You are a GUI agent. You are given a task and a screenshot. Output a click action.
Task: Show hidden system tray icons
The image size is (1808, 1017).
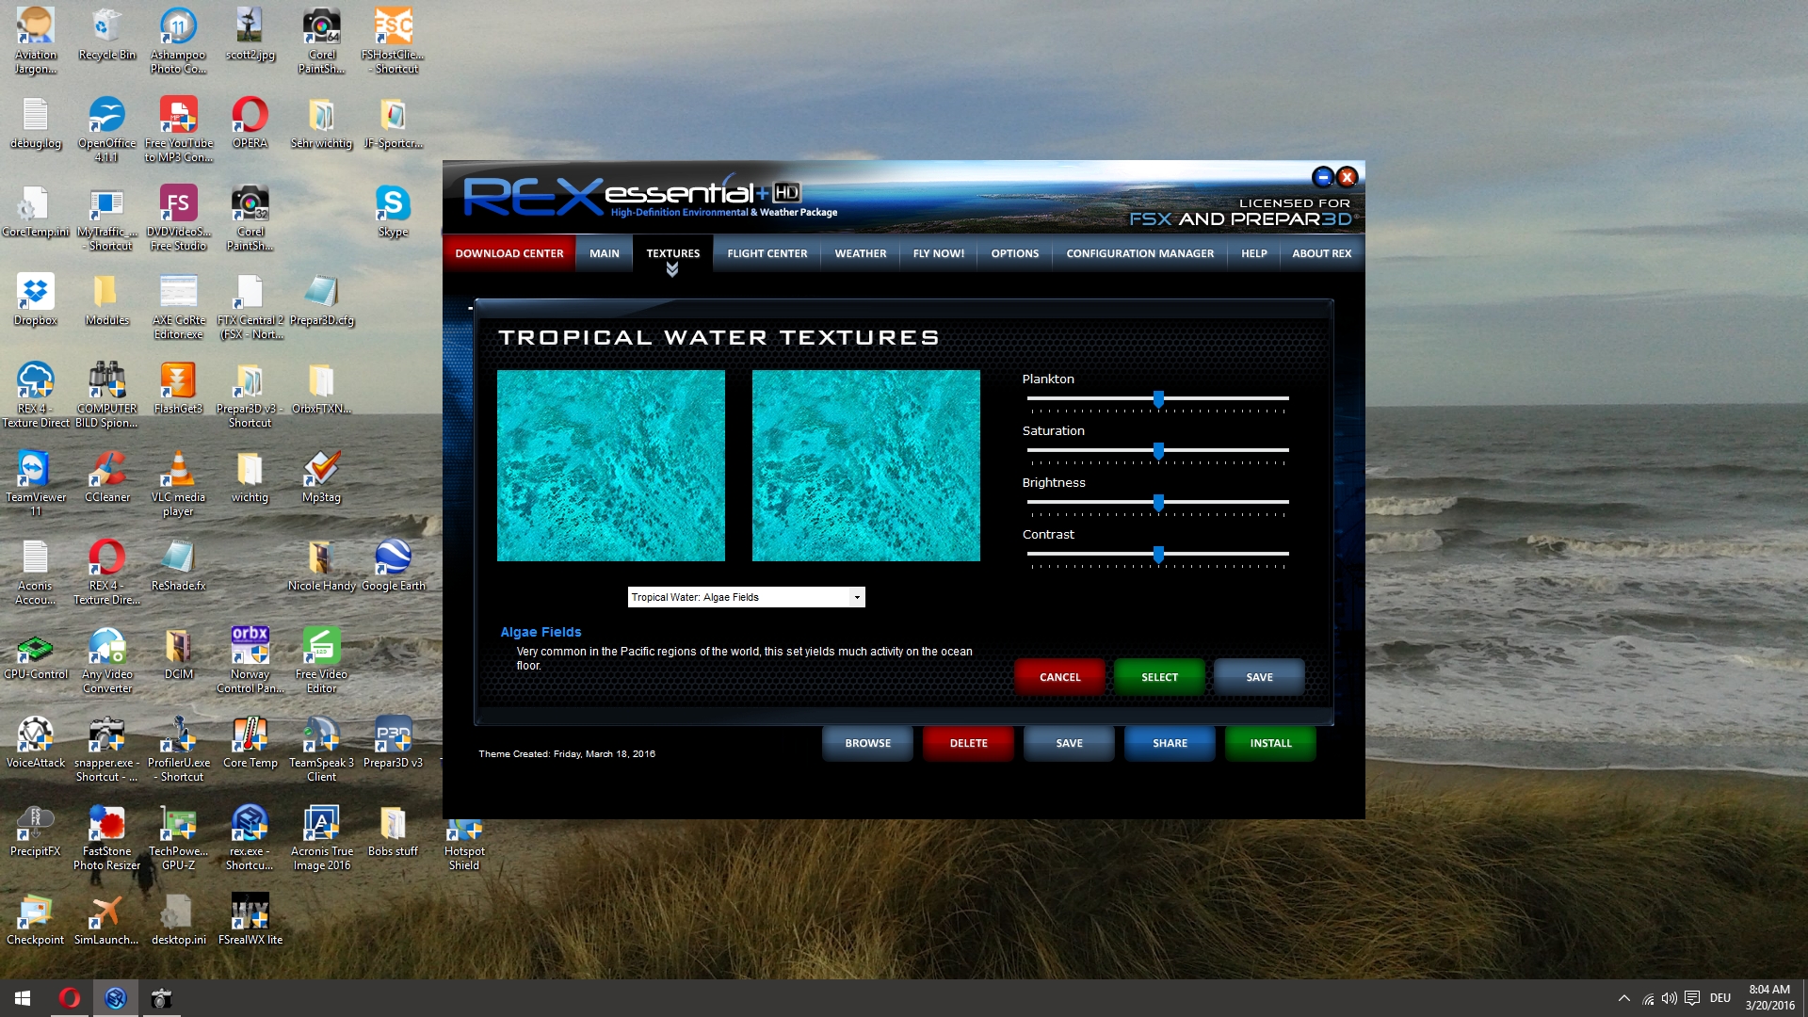tap(1623, 998)
